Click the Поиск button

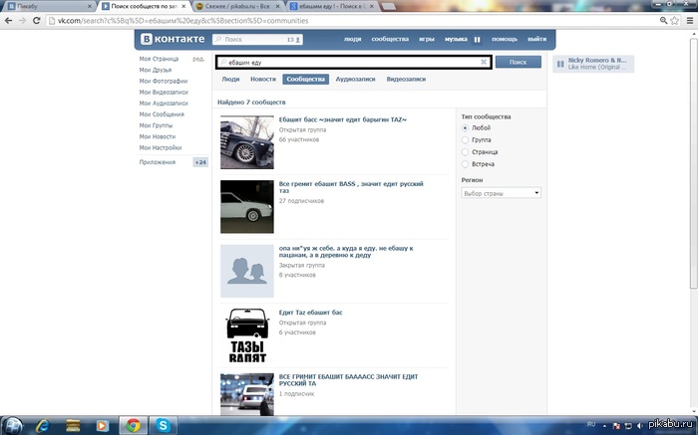pyautogui.click(x=519, y=62)
